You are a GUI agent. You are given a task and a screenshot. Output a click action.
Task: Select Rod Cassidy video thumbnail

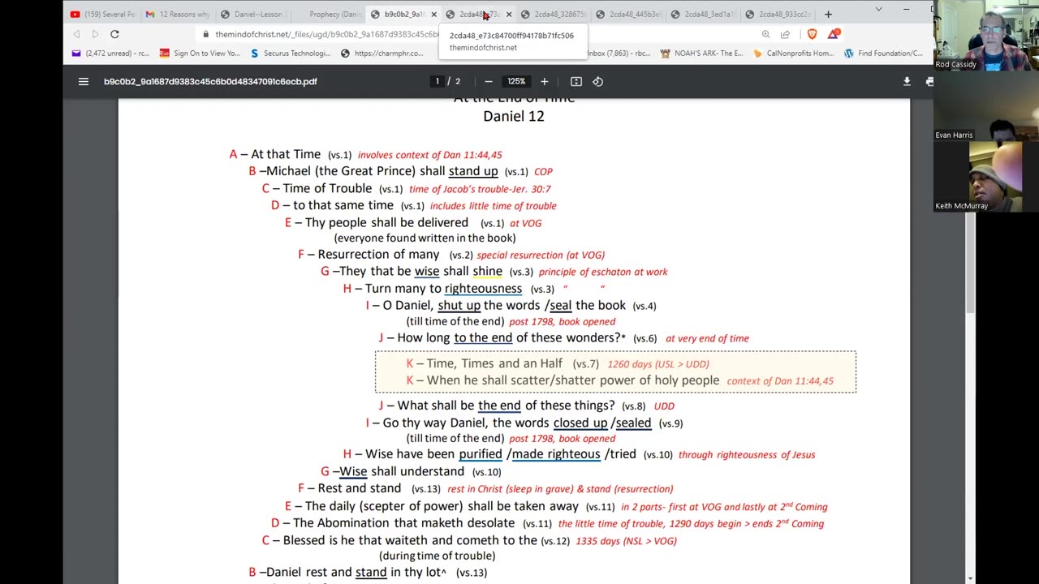pos(987,36)
